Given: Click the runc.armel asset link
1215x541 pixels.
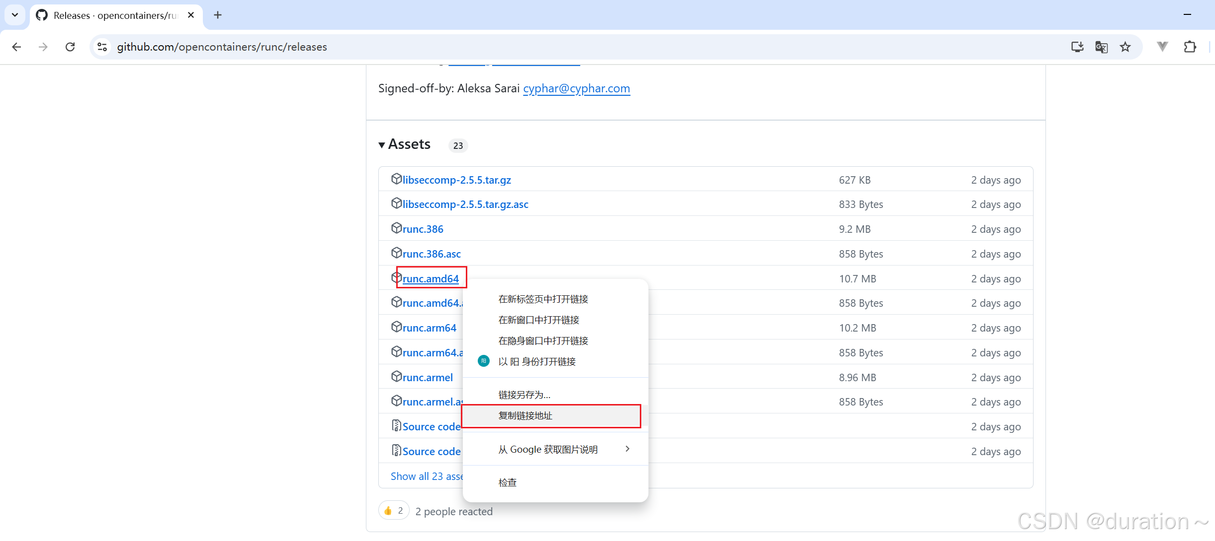Looking at the screenshot, I should click(428, 377).
